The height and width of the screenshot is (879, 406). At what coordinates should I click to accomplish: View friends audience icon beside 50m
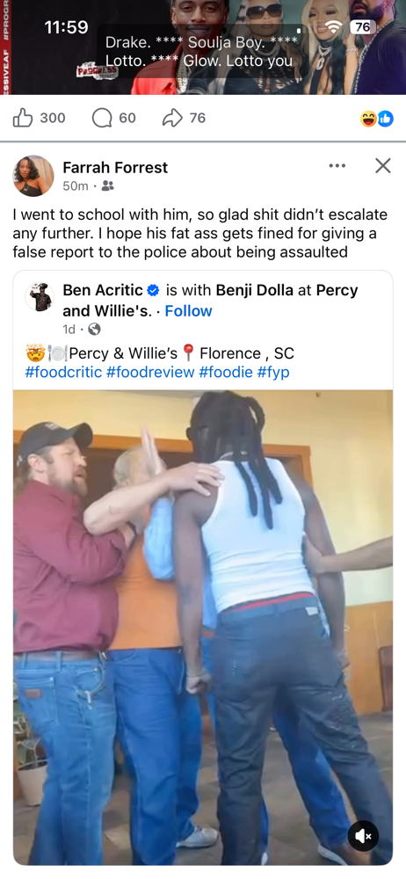point(108,186)
